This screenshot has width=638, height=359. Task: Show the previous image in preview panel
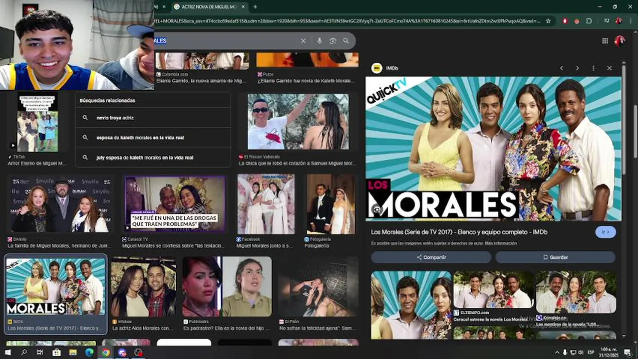click(x=562, y=68)
